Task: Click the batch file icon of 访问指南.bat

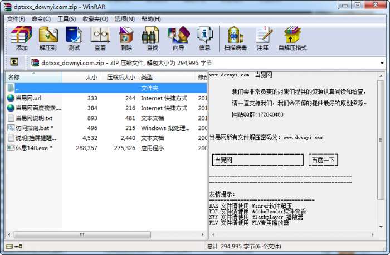Action: [x=11, y=128]
